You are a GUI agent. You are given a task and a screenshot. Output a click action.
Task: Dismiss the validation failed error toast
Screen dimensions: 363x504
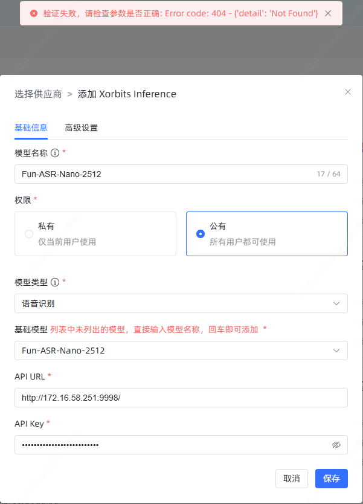point(328,13)
